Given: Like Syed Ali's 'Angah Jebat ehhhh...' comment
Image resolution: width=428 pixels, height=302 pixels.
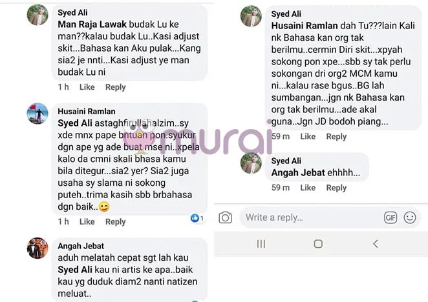Looking at the screenshot, I should (x=308, y=188).
